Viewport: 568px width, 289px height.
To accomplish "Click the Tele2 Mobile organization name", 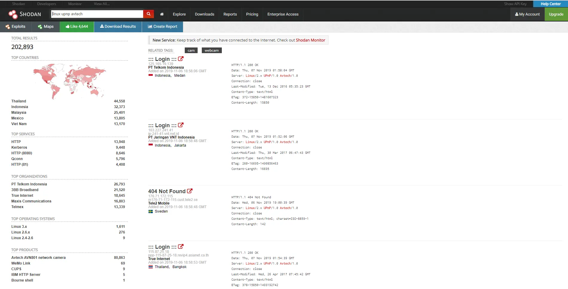I will click(x=159, y=203).
